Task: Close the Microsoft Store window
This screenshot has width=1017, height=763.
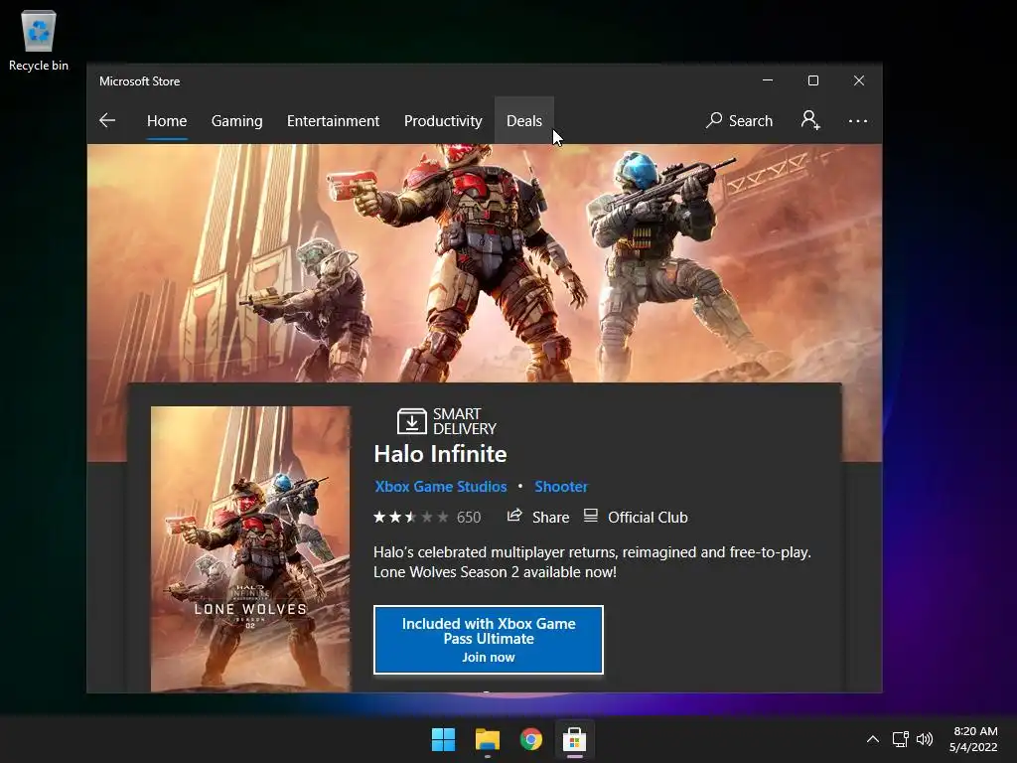Action: click(859, 80)
